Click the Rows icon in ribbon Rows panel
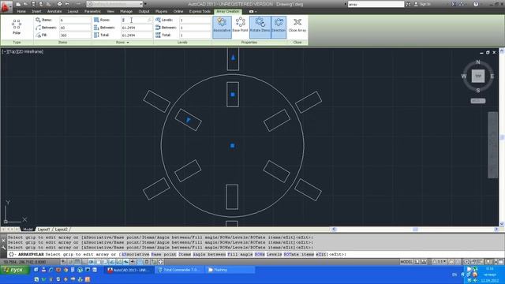The image size is (505, 284). [x=96, y=20]
